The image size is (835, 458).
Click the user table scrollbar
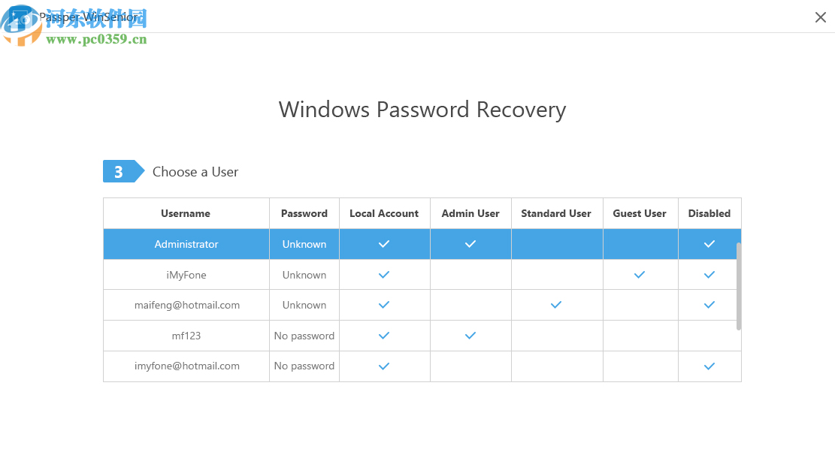[739, 286]
